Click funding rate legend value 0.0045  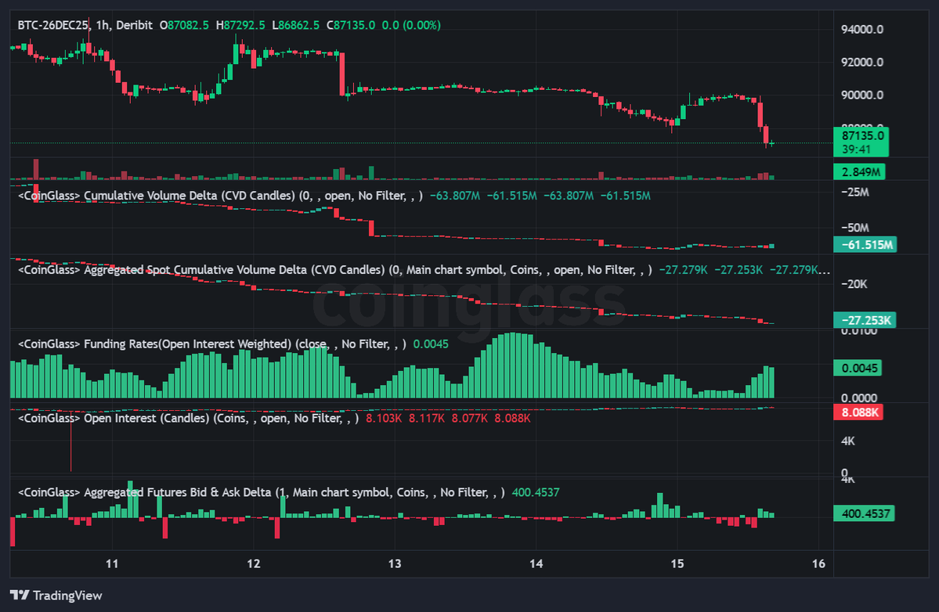[x=431, y=344]
